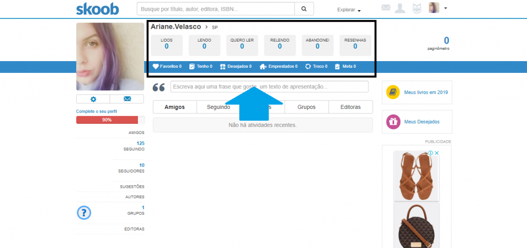Screen dimensions: 527x248
Task: Click the 90% profile progress bar
Action: 111,120
